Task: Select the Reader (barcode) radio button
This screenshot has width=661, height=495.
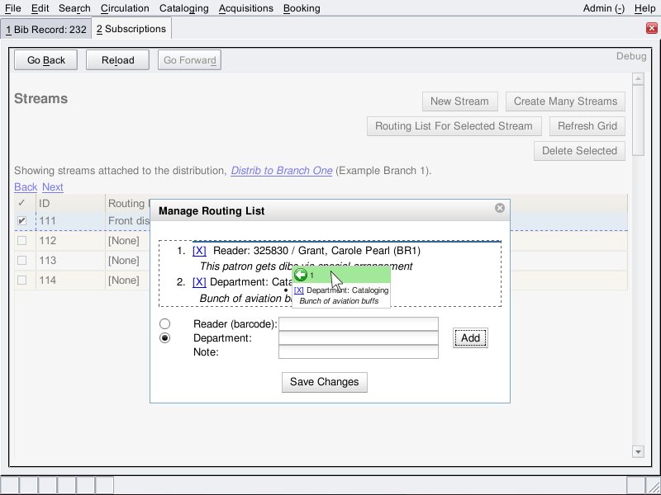Action: pyautogui.click(x=165, y=324)
